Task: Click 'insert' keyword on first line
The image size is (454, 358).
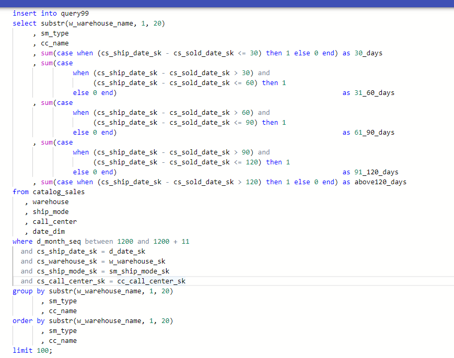Action: coord(25,13)
